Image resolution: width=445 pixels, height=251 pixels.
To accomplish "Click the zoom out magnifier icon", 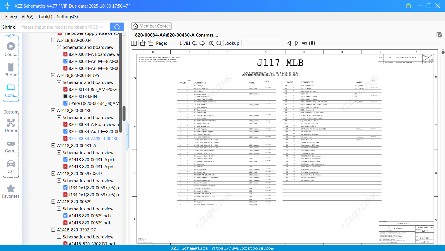I will pos(219,43).
